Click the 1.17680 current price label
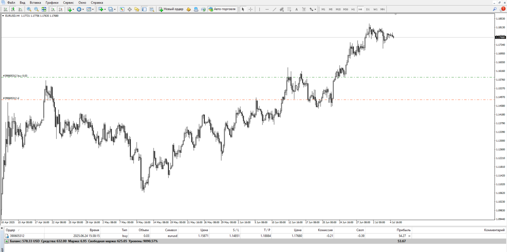Screen dimensions: 507x252 click(500, 37)
